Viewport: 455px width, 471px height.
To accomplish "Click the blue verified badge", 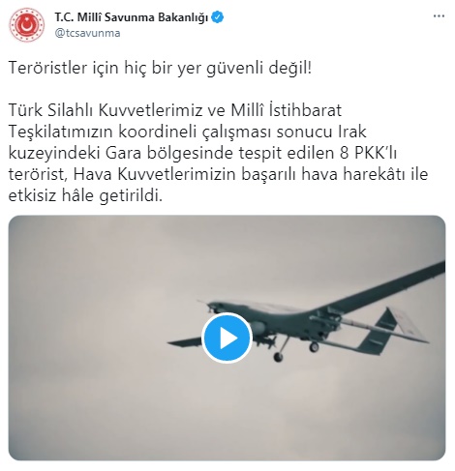I will [218, 17].
